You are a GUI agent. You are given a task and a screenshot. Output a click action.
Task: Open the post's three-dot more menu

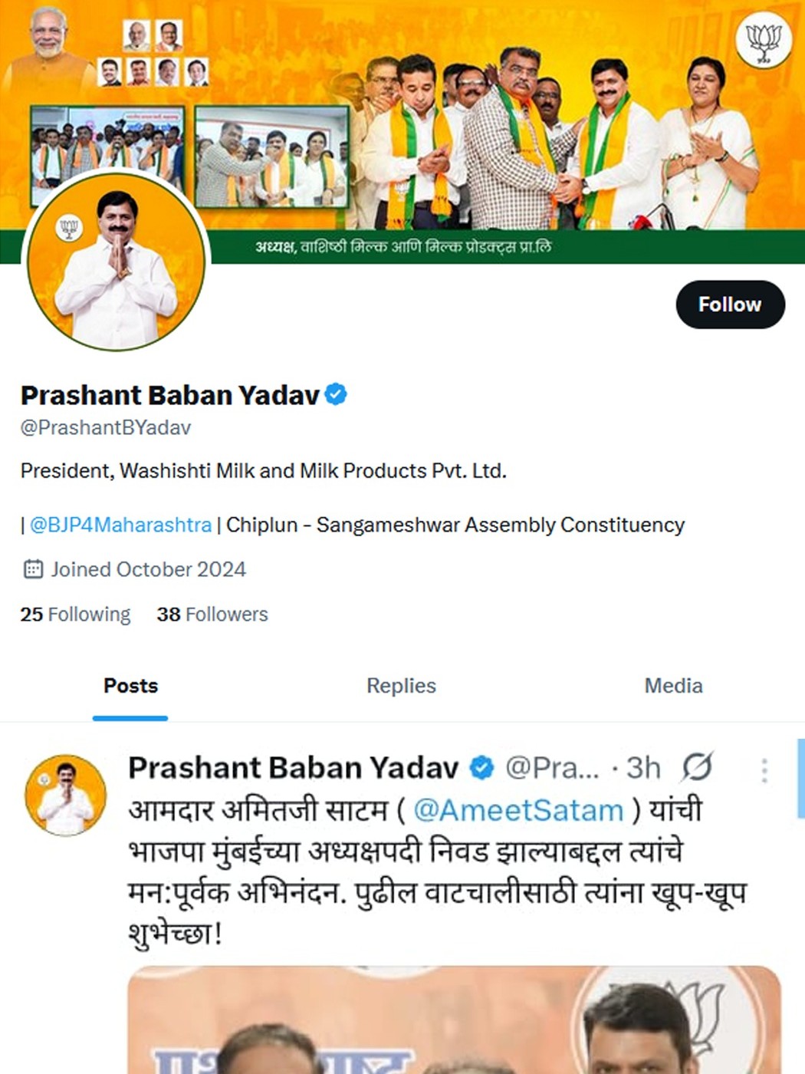[x=764, y=769]
